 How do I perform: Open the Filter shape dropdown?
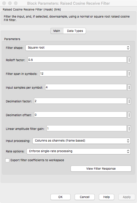pyautogui.click(x=78, y=48)
